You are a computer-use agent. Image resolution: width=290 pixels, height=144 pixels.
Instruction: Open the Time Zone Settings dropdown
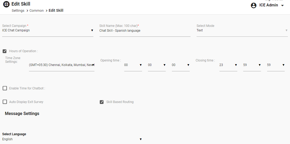61,65
